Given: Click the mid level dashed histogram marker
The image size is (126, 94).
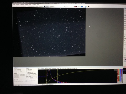Looking at the screenshot, I should point(57,77).
